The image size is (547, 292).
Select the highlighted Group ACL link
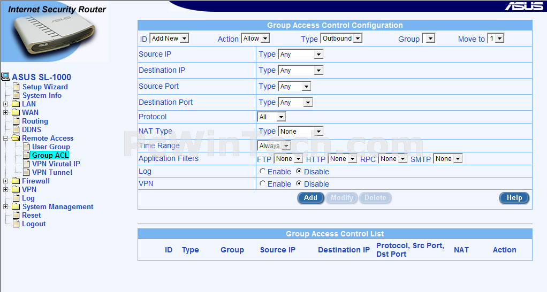pyautogui.click(x=50, y=155)
